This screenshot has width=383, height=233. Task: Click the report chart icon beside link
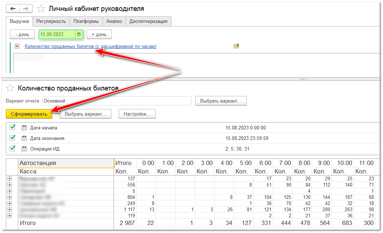click(x=17, y=46)
